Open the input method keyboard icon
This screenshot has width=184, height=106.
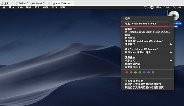pyautogui.click(x=152, y=7)
